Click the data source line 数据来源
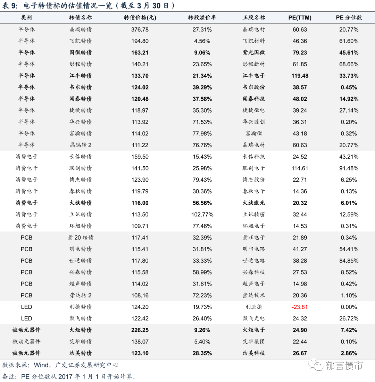The image size is (375, 382). tap(60, 365)
